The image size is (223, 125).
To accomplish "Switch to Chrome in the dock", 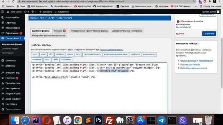I will coord(78,120).
